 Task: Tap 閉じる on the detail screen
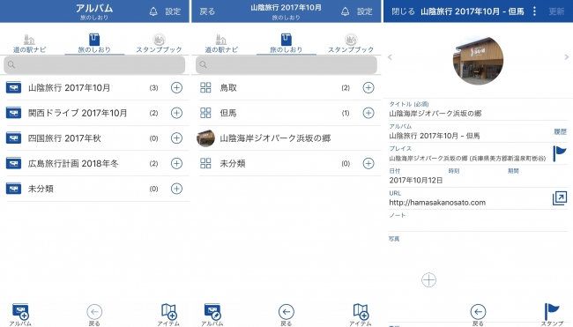(x=403, y=11)
